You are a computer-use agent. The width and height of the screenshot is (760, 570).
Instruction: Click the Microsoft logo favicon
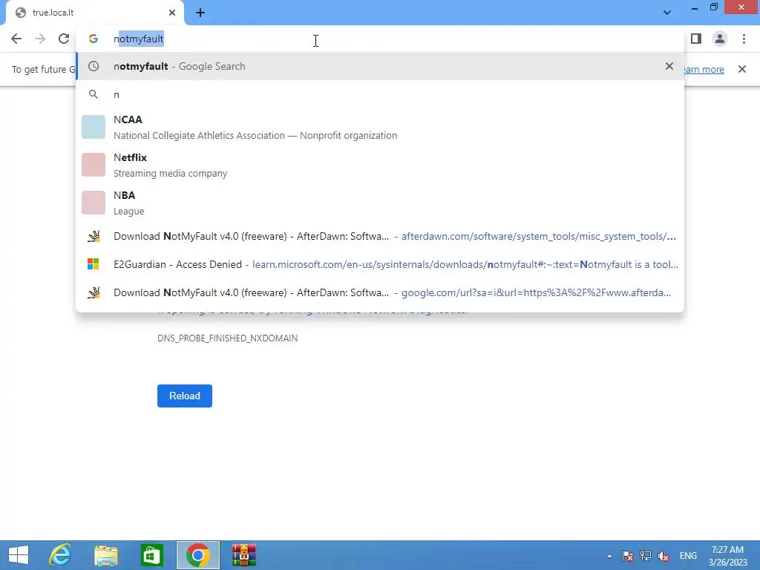[93, 264]
